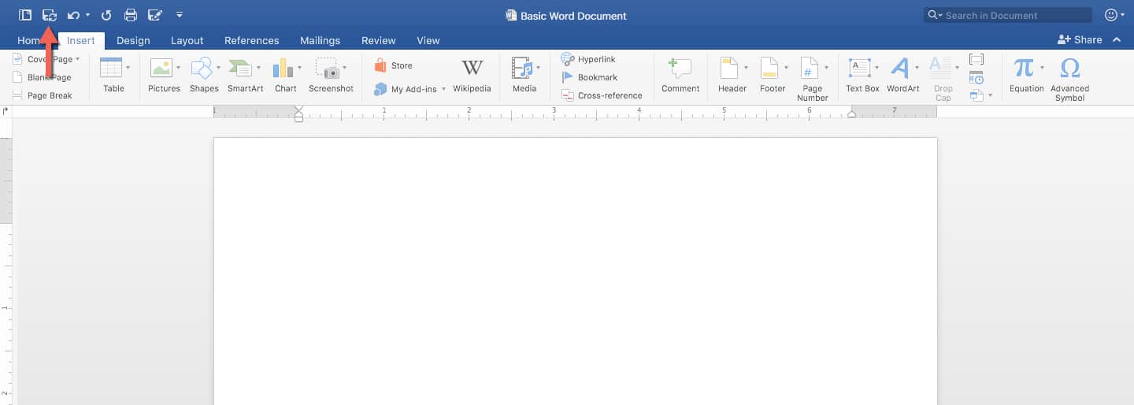Viewport: 1134px width, 405px height.
Task: Expand the Customize Quick Access Toolbar arrow
Action: (x=180, y=15)
